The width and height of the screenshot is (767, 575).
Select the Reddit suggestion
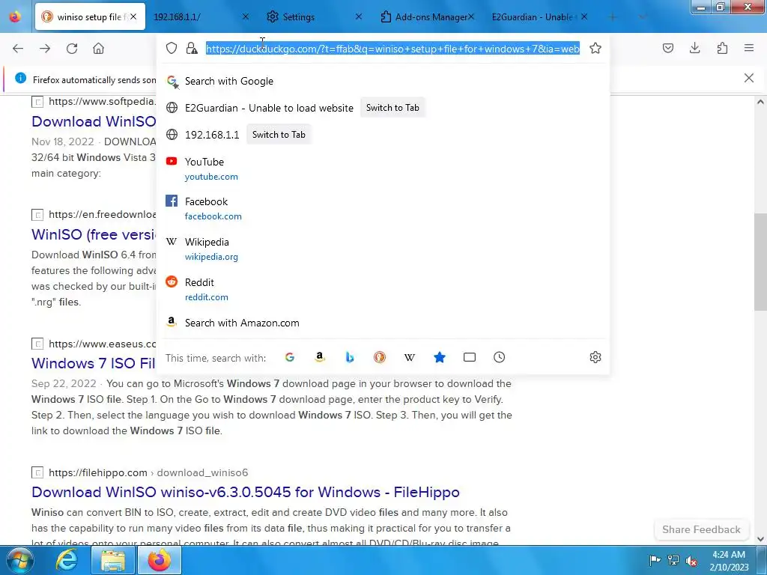[383, 290]
